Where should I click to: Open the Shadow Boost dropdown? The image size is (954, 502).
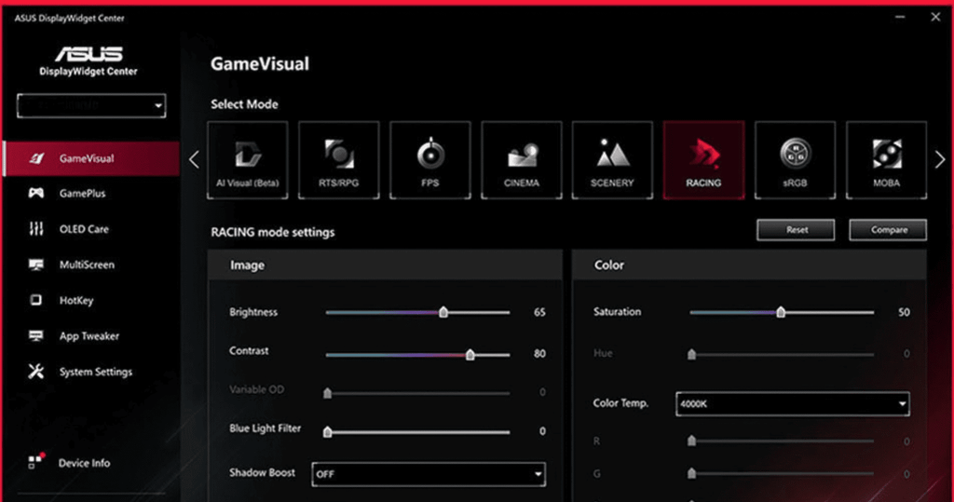[x=429, y=474]
